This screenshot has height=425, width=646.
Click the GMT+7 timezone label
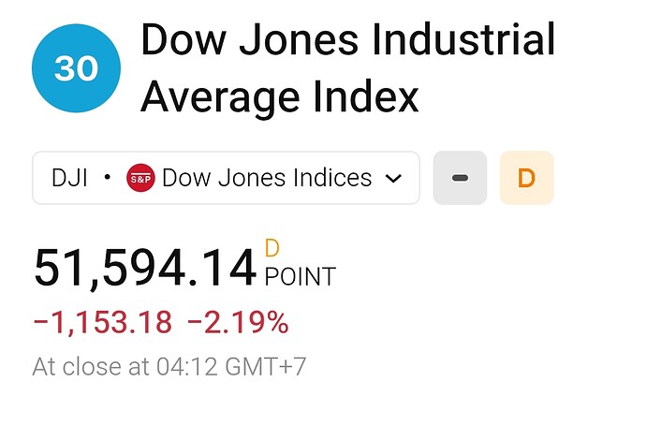click(x=265, y=367)
